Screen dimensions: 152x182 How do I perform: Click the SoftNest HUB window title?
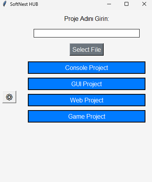[24, 4]
